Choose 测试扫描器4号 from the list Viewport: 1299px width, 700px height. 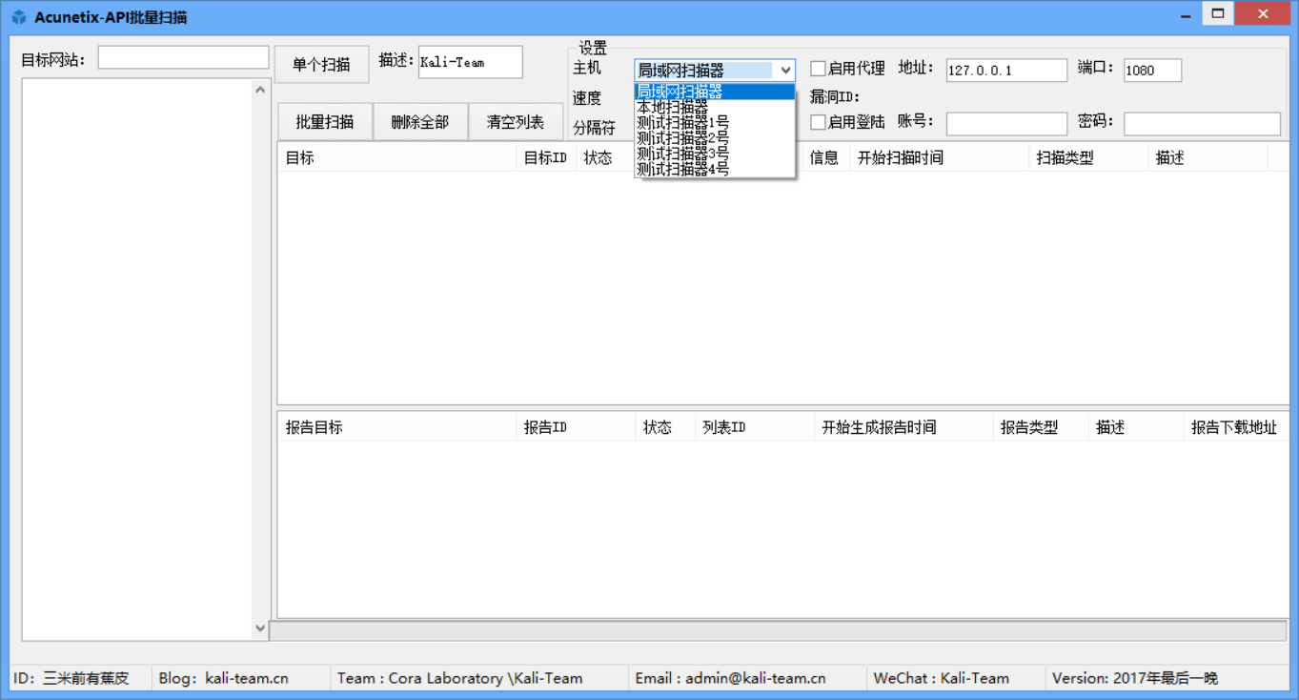tap(715, 169)
